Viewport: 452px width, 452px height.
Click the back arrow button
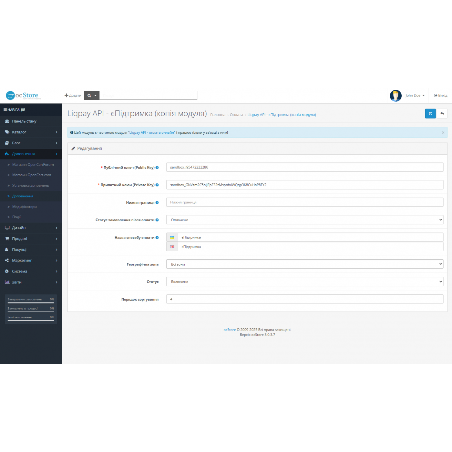tap(442, 114)
